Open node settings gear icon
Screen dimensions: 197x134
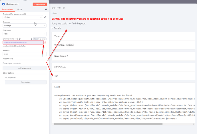[x=46, y=9]
